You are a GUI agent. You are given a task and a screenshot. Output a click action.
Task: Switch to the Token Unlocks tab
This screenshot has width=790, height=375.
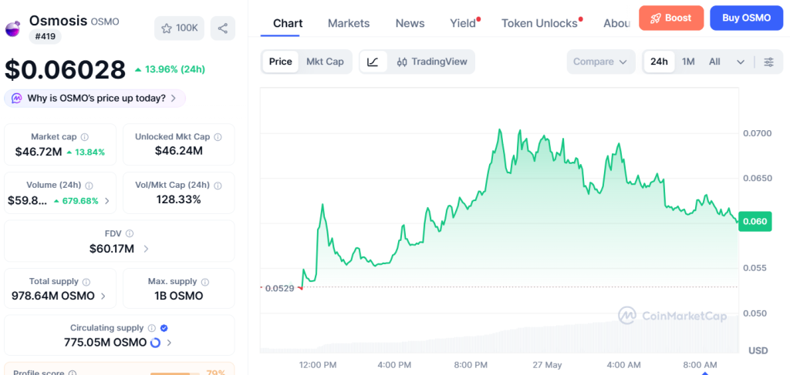(x=539, y=23)
